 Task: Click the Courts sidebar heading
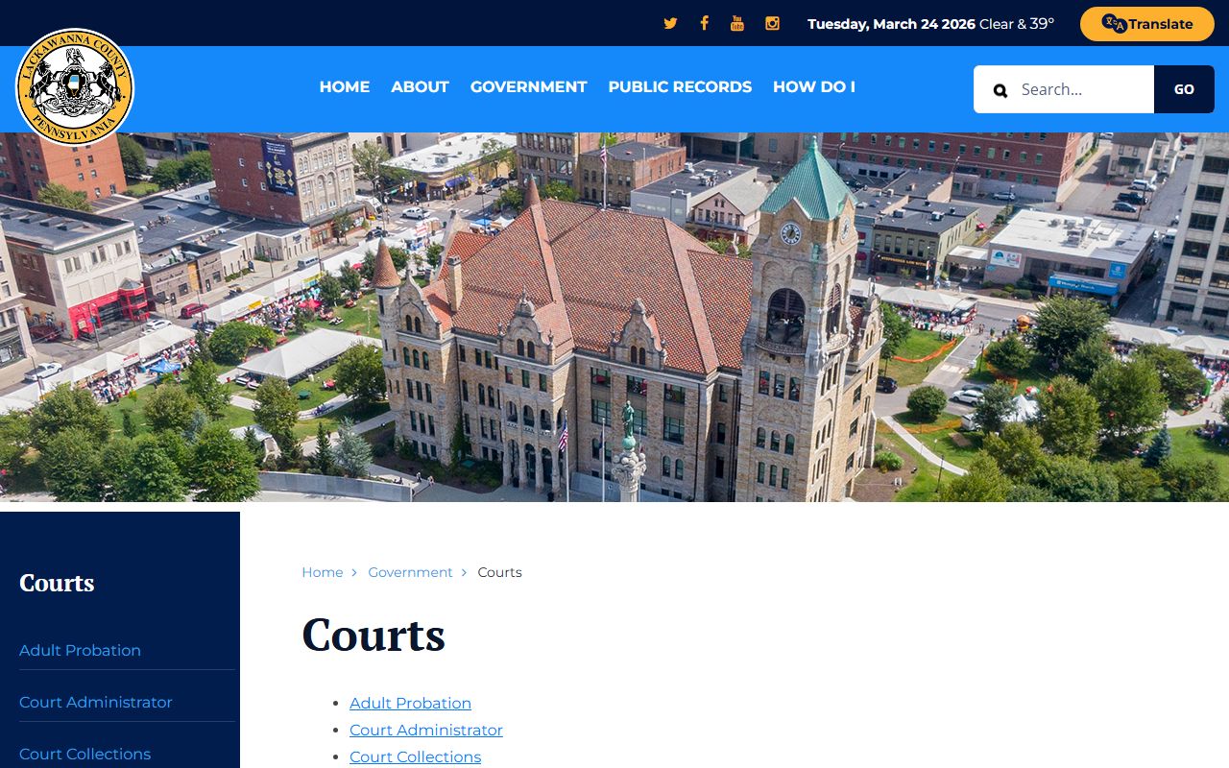(x=57, y=583)
